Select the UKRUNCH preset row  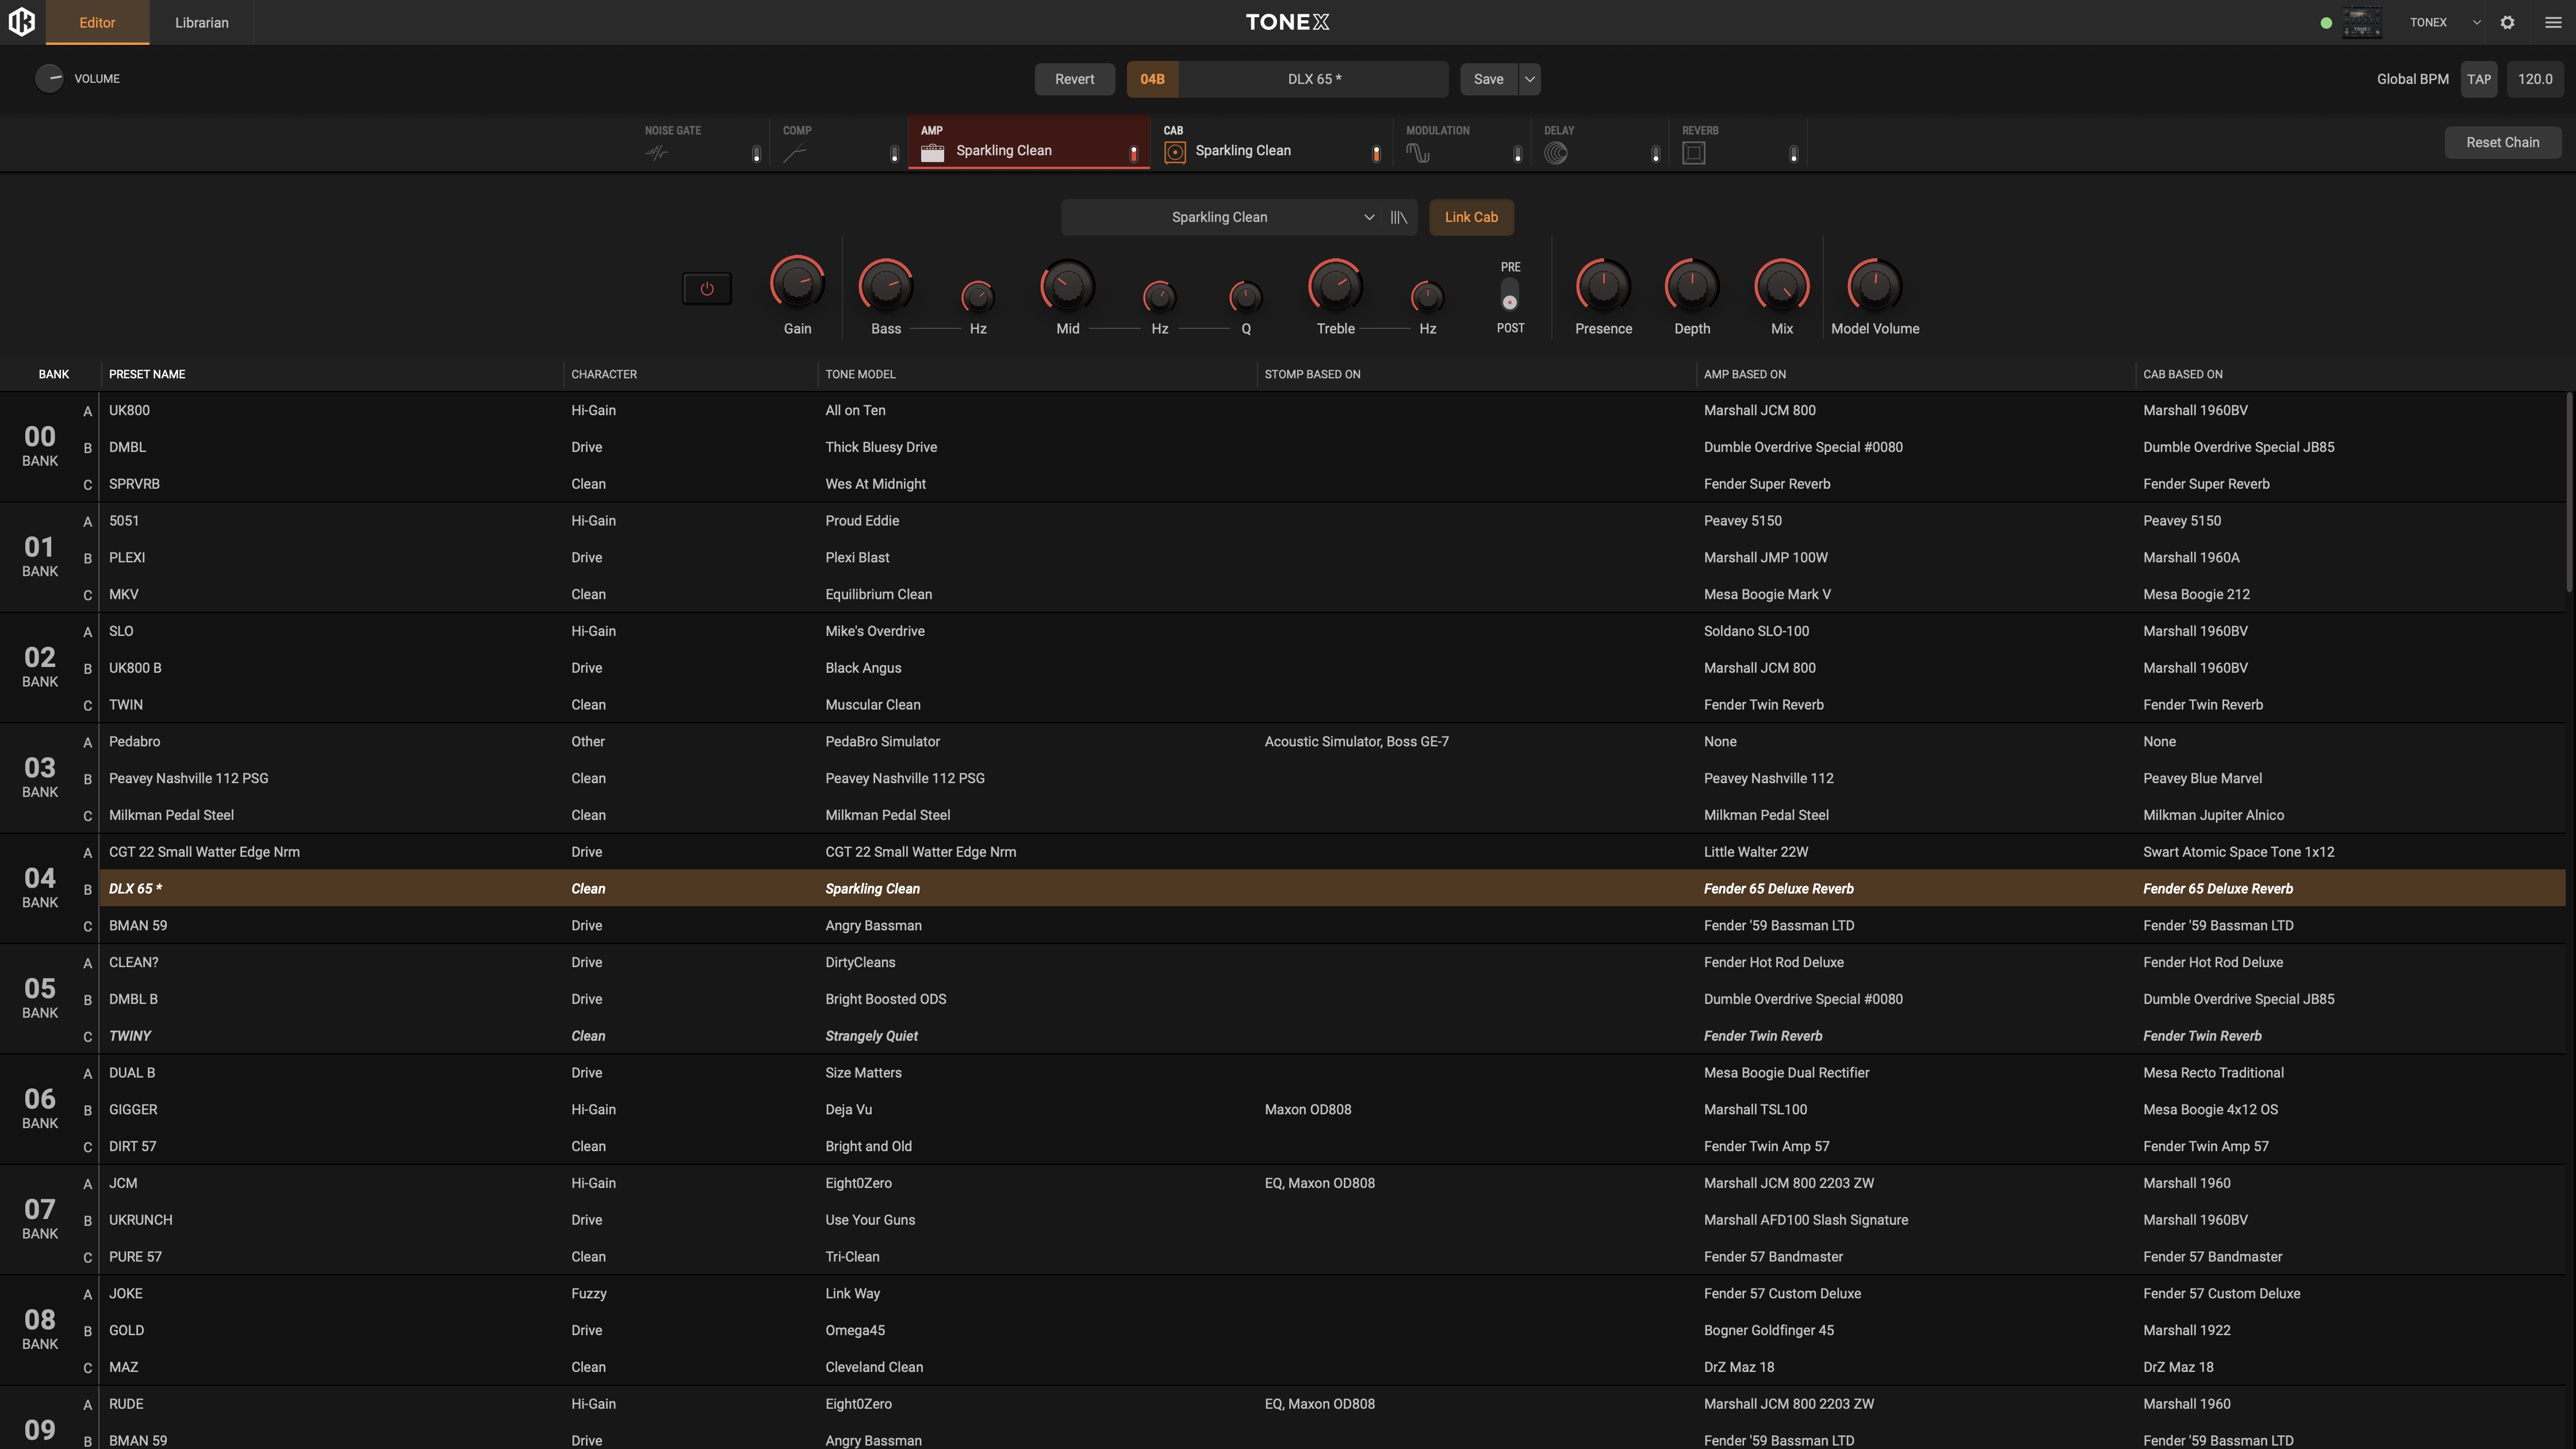pos(1332,1220)
